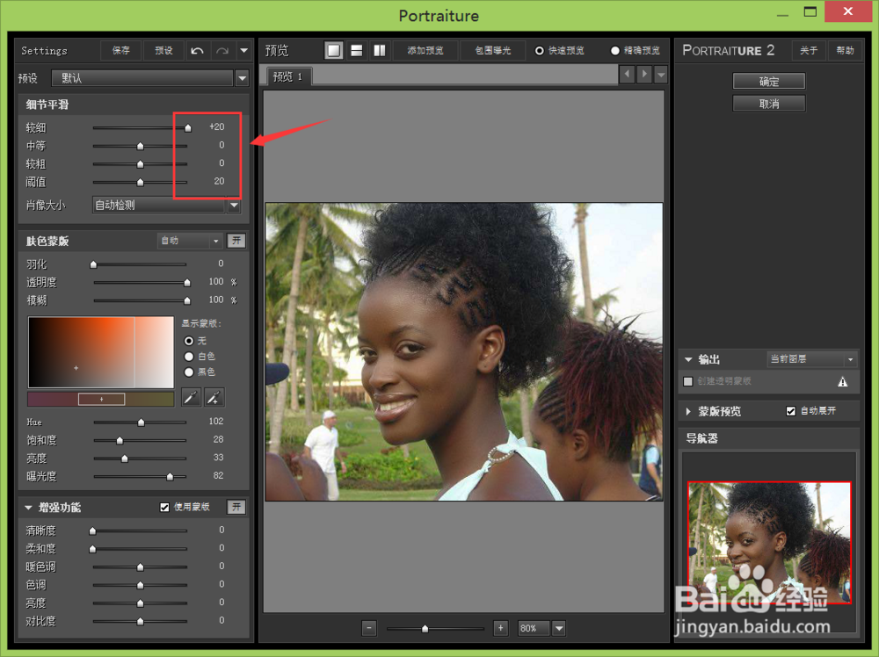Toggle 自动展开 checkbox

[x=790, y=411]
